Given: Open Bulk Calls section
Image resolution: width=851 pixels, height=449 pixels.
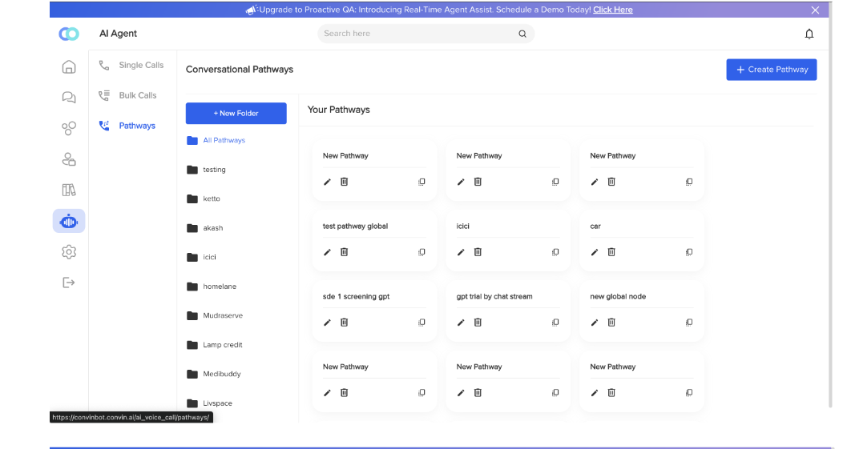Looking at the screenshot, I should click(129, 95).
